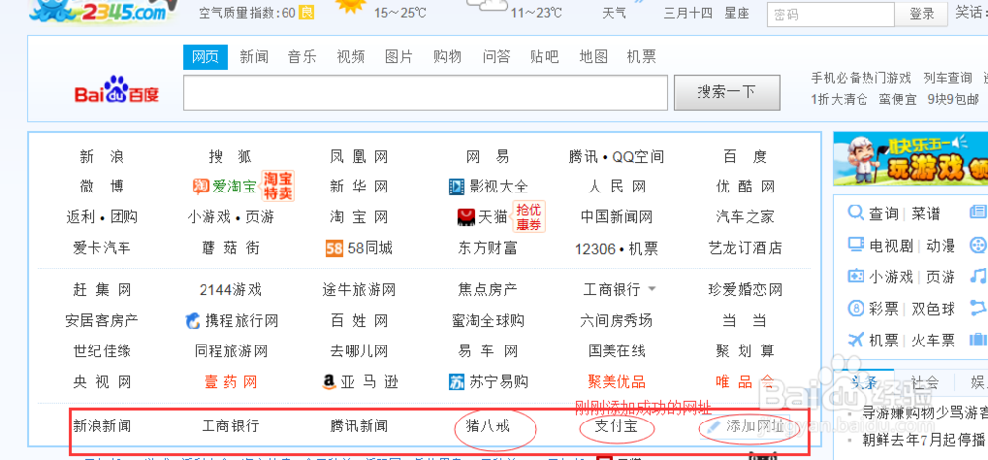Switch to the 图片 search tab
The image size is (988, 460).
[399, 57]
